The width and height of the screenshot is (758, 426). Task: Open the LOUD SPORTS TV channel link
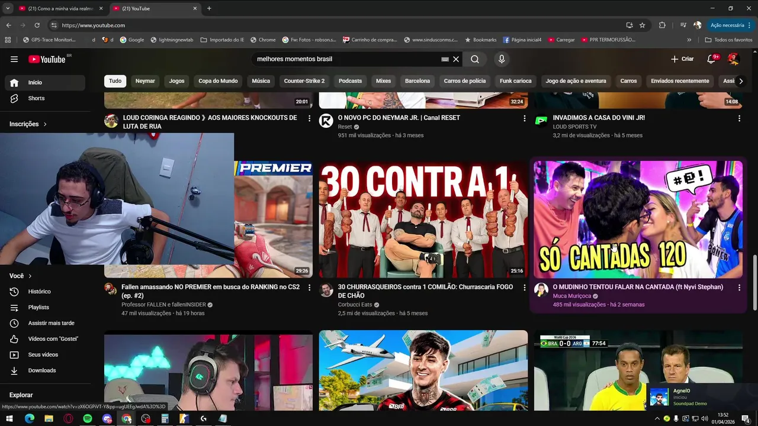click(x=574, y=127)
